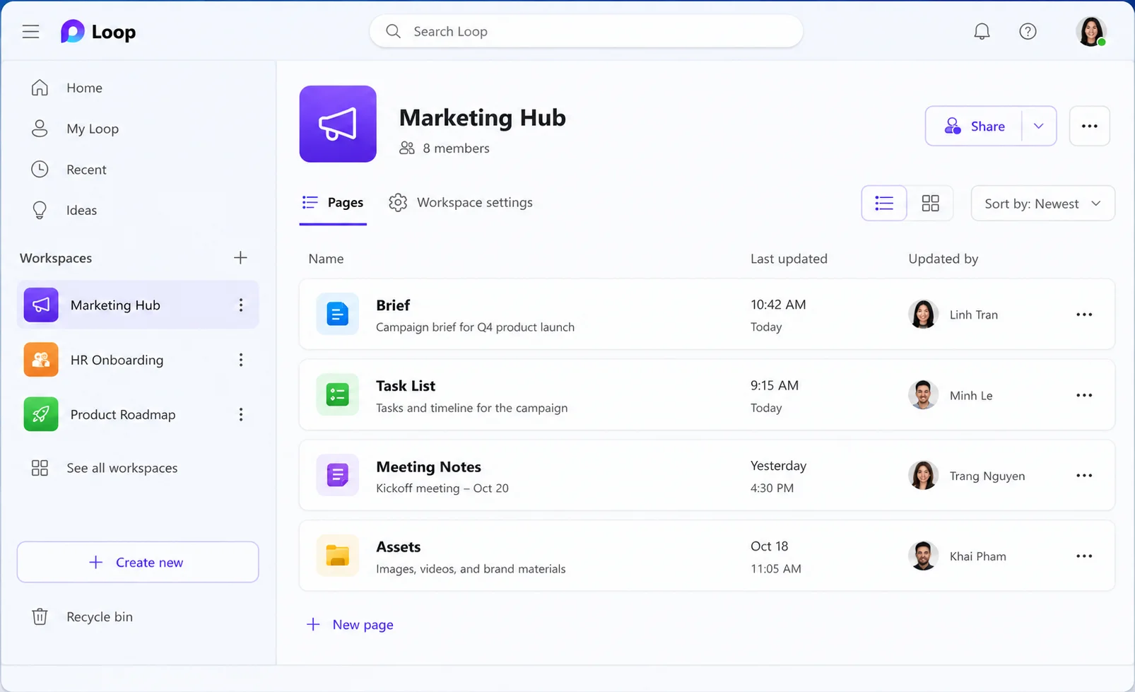
Task: Click the My Loop person icon
Action: pyautogui.click(x=40, y=129)
